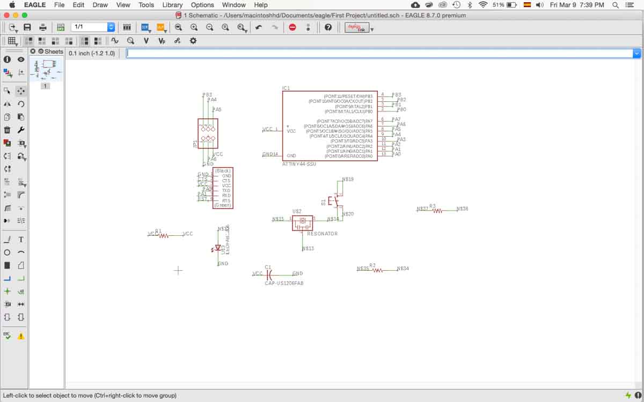
Task: Open the Draw menu
Action: (x=100, y=5)
